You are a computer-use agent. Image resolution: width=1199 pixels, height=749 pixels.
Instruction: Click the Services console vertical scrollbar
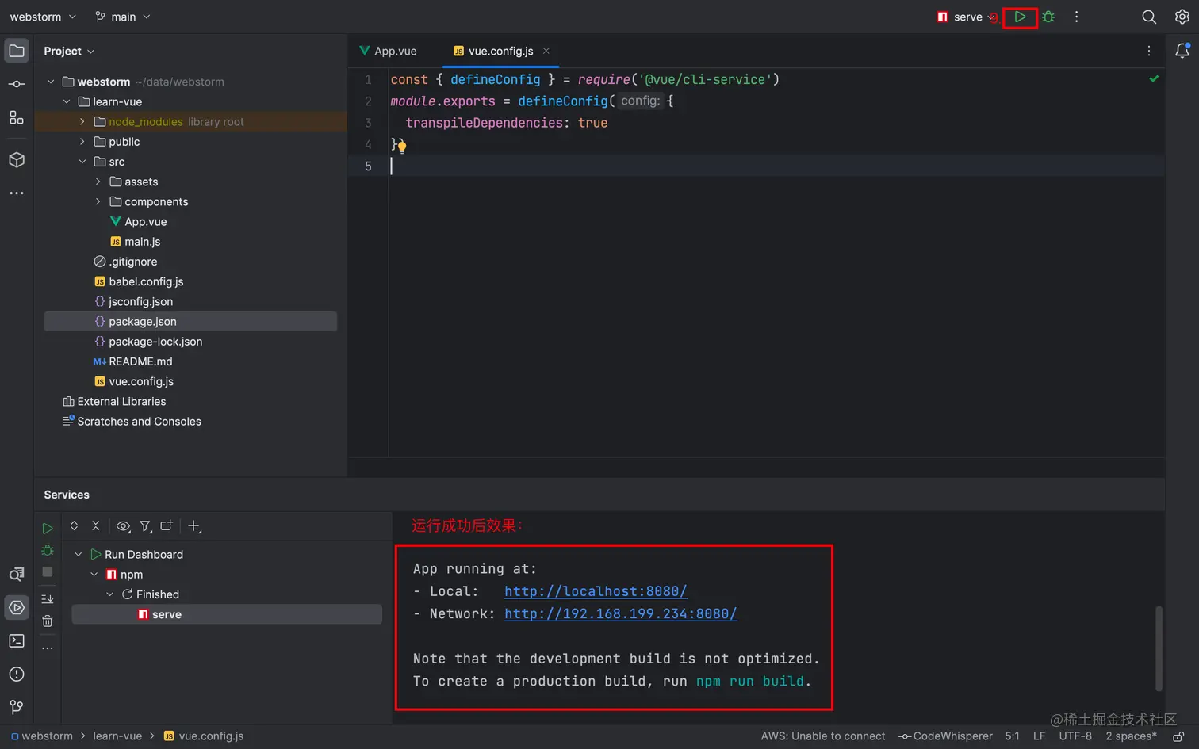pyautogui.click(x=1159, y=648)
